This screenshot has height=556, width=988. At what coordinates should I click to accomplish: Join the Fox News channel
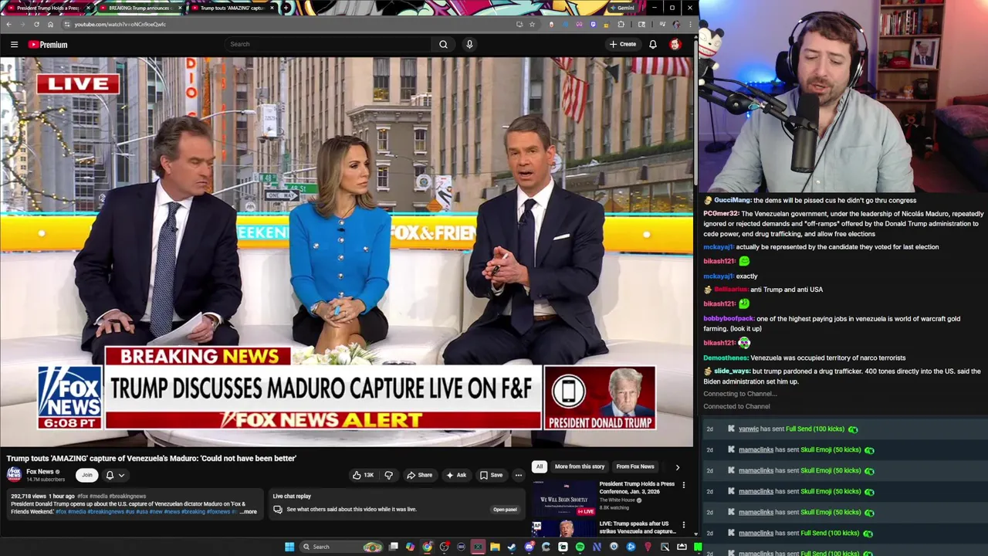coord(87,475)
